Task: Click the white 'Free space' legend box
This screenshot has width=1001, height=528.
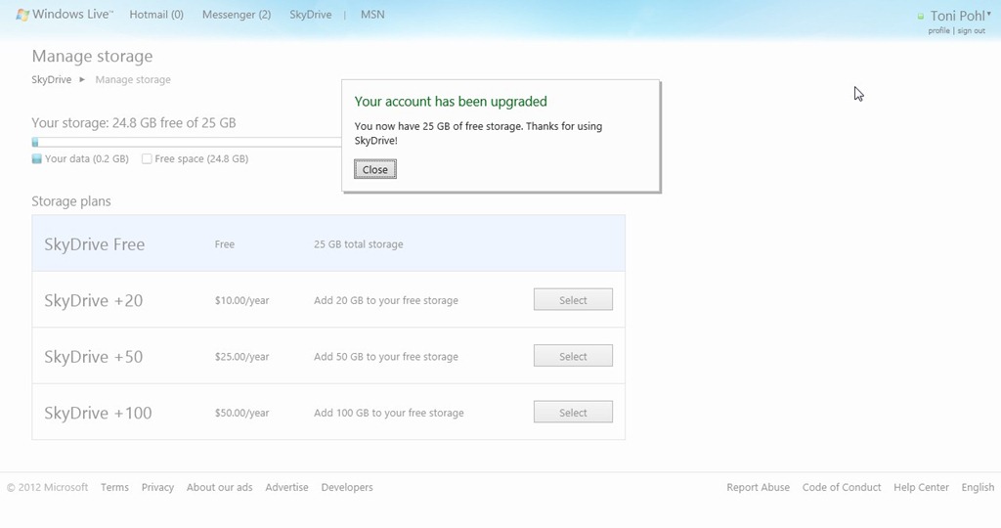Action: [x=147, y=158]
